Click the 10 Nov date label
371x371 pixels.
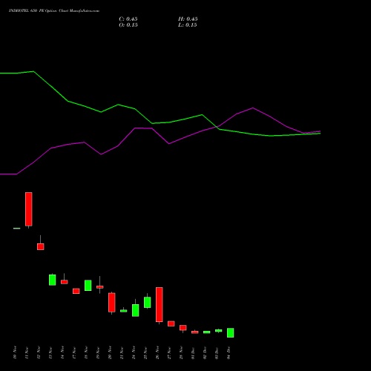click(x=15, y=352)
